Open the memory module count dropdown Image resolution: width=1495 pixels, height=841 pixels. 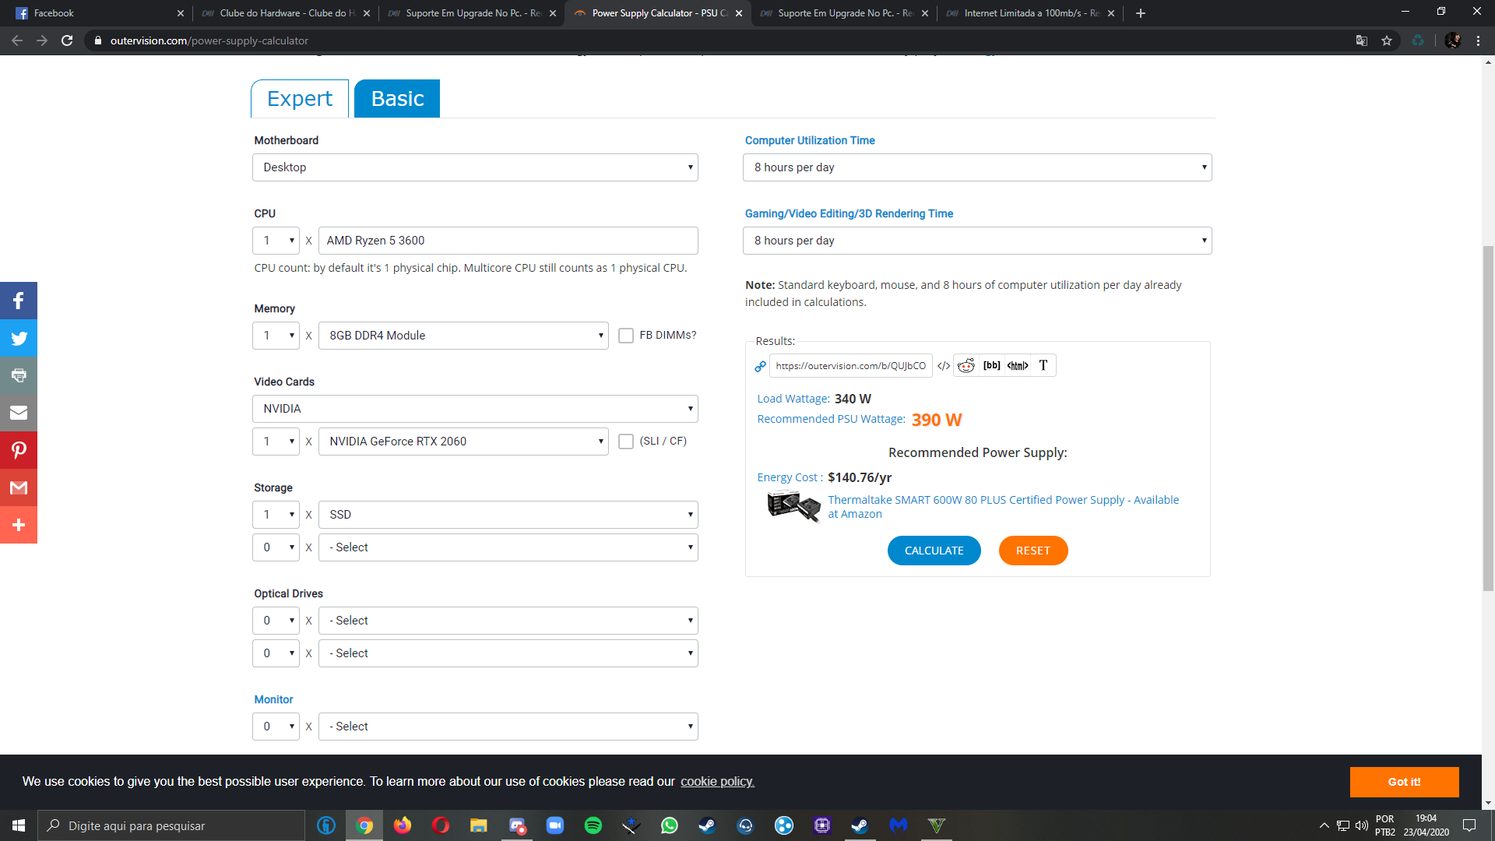[x=276, y=336]
